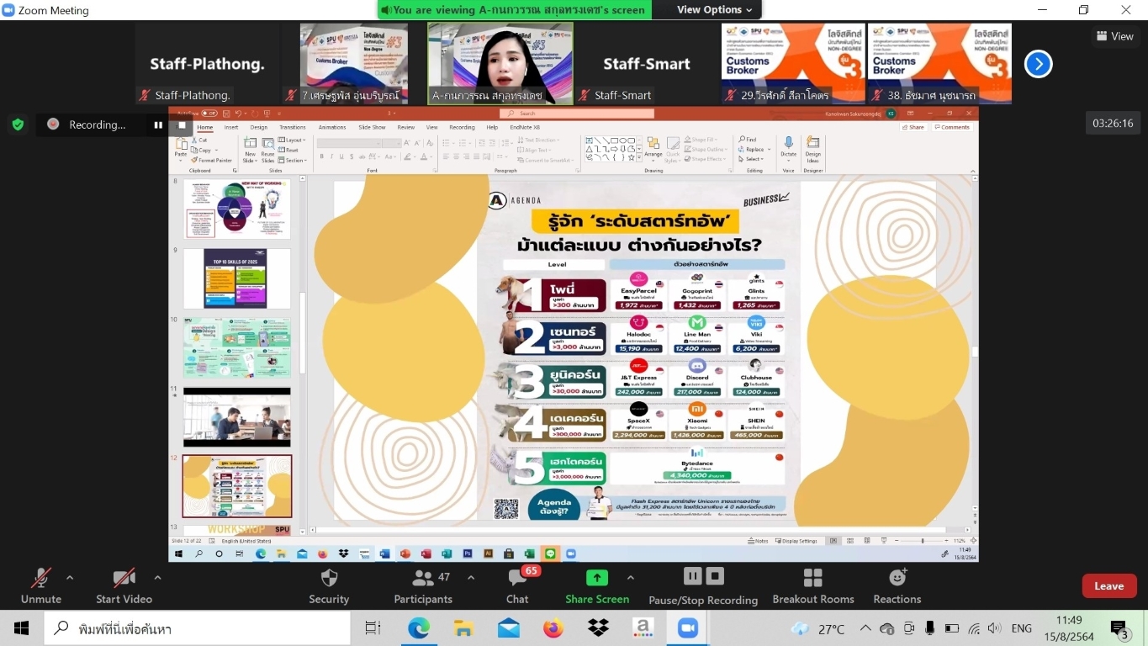Click the Zoom icon in Windows taskbar
Image resolution: width=1148 pixels, height=646 pixels.
click(688, 628)
